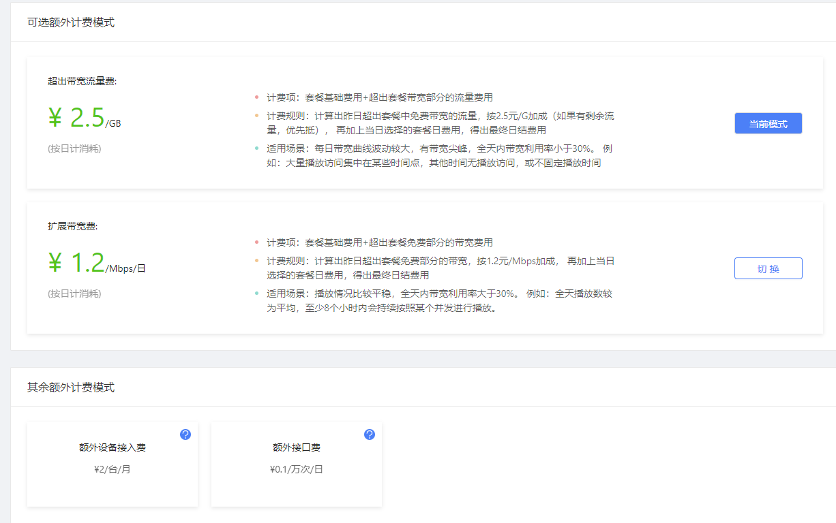Click the 当前模式 button
This screenshot has width=836, height=523.
click(768, 123)
